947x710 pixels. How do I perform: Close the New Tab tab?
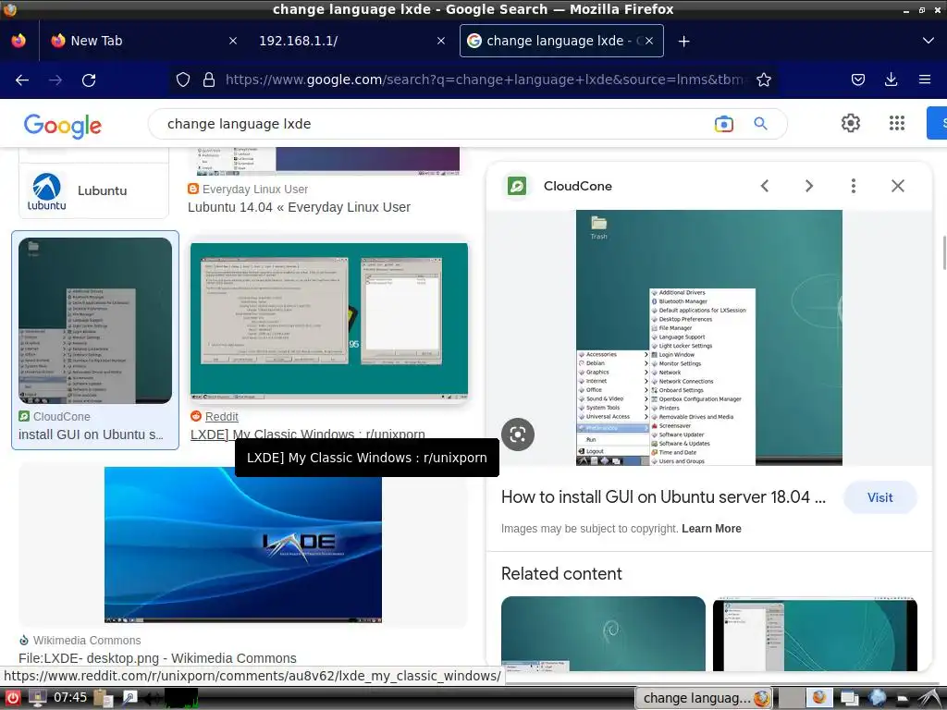(x=233, y=41)
